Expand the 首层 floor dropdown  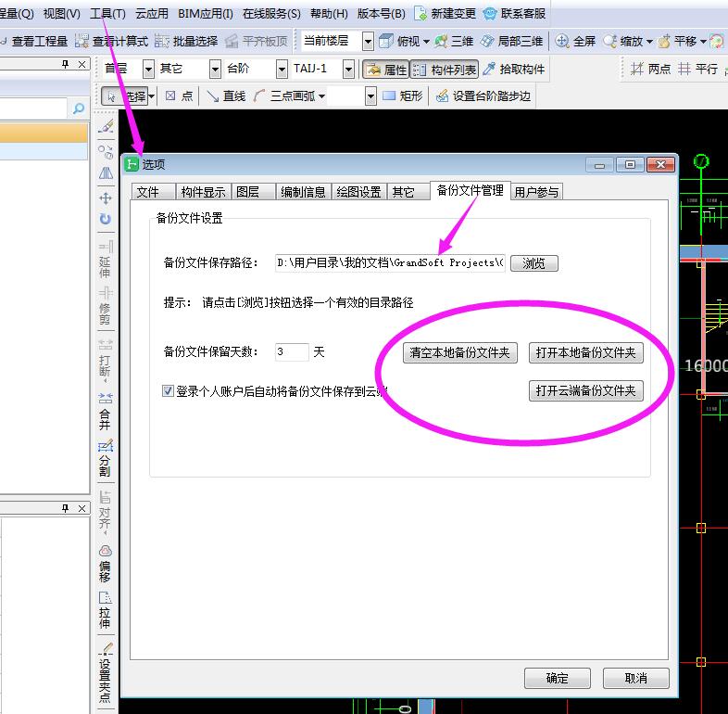pos(148,70)
